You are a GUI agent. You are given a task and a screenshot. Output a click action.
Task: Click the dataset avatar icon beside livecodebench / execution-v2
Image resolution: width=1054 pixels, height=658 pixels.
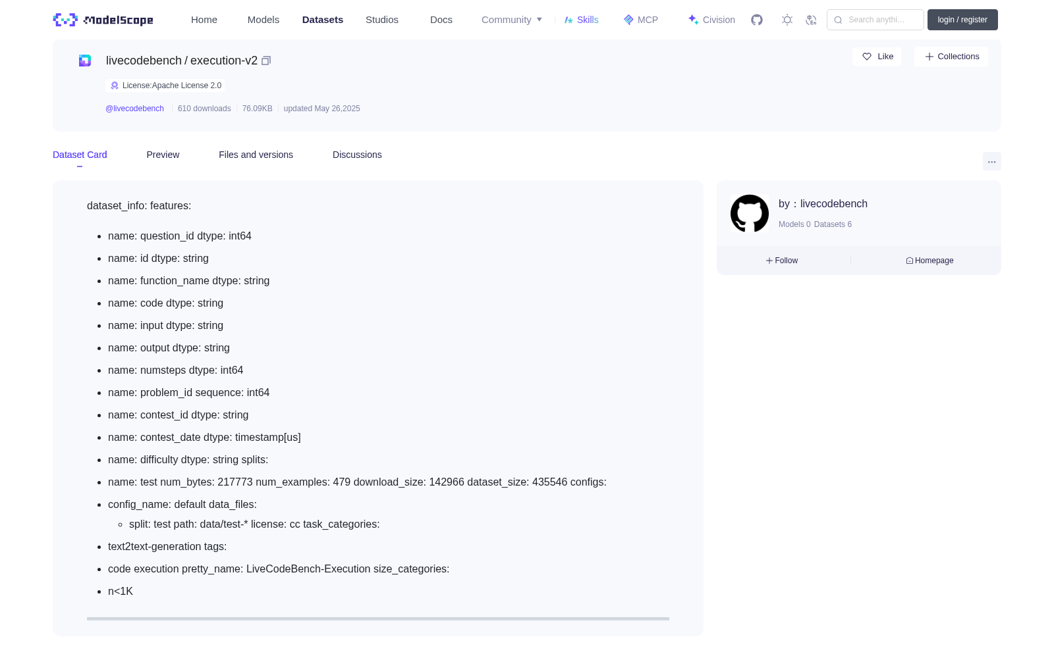pyautogui.click(x=85, y=61)
